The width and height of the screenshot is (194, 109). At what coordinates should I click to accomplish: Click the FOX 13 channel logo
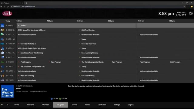point(2,80)
